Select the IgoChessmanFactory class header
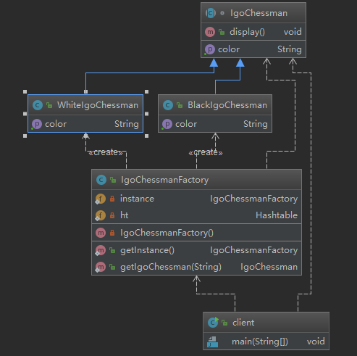 pos(196,180)
